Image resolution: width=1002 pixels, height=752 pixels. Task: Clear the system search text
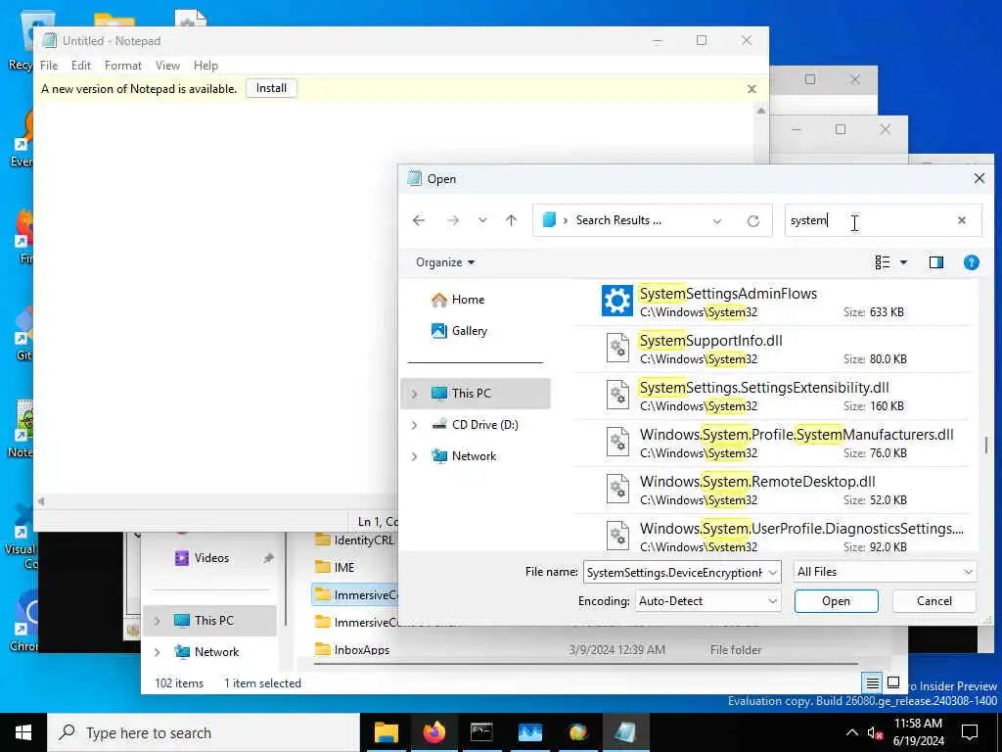(962, 220)
